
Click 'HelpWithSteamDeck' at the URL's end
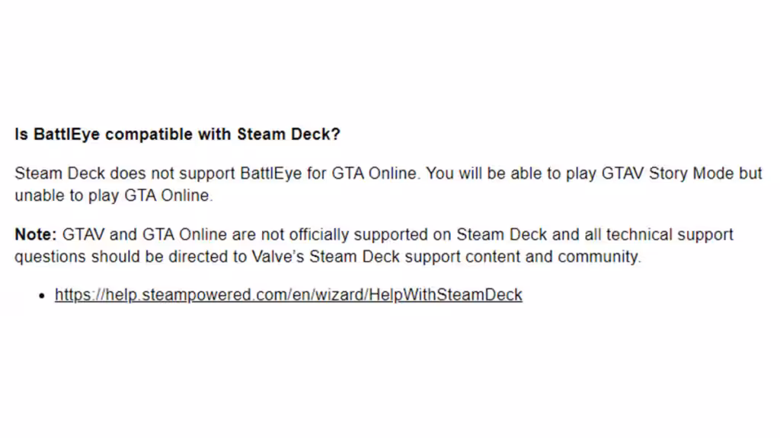446,295
